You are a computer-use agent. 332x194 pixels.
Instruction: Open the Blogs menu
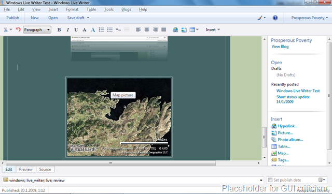click(126, 9)
